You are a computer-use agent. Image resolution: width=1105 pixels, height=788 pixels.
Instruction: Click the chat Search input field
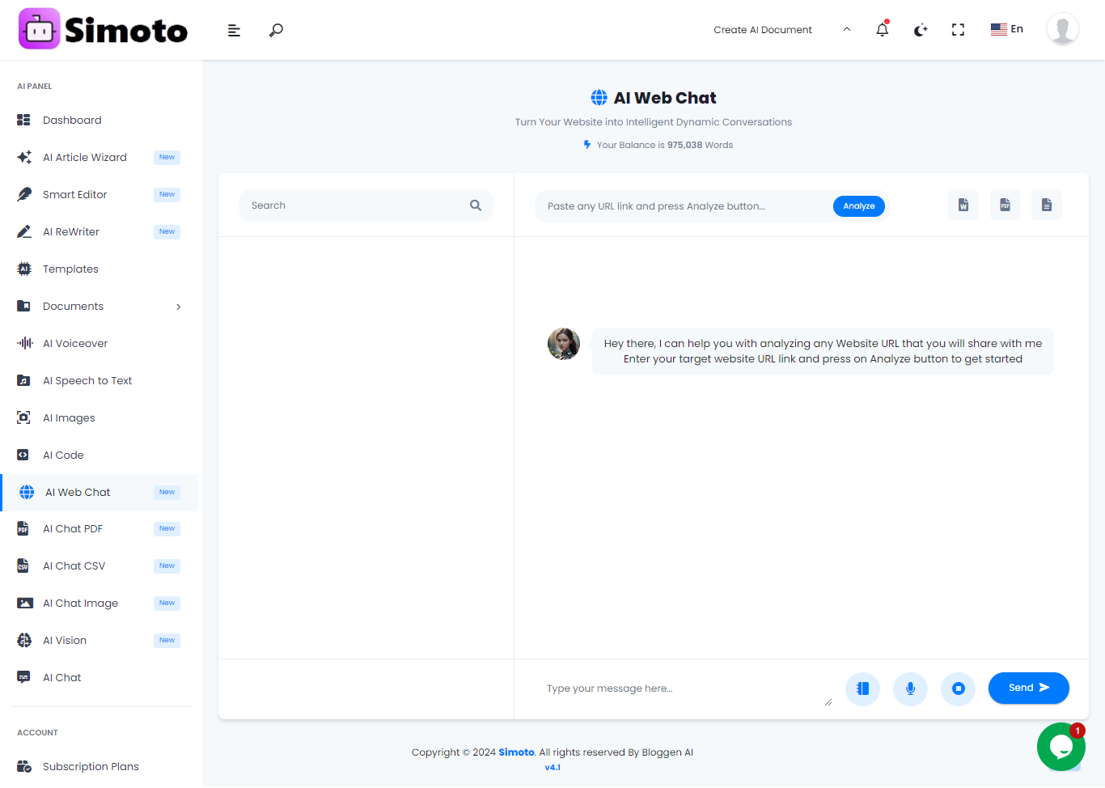click(366, 205)
